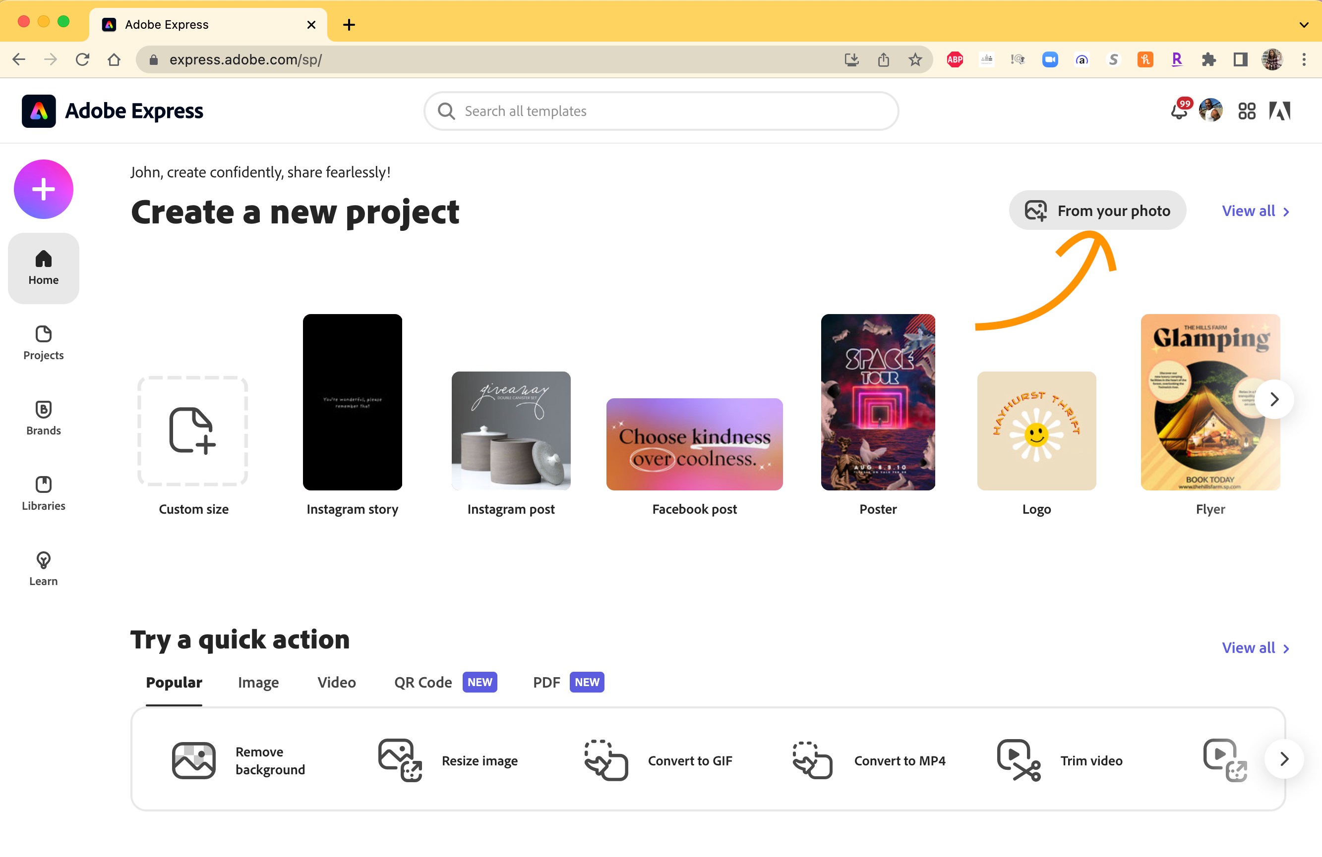Select the Poster template thumbnail

878,402
